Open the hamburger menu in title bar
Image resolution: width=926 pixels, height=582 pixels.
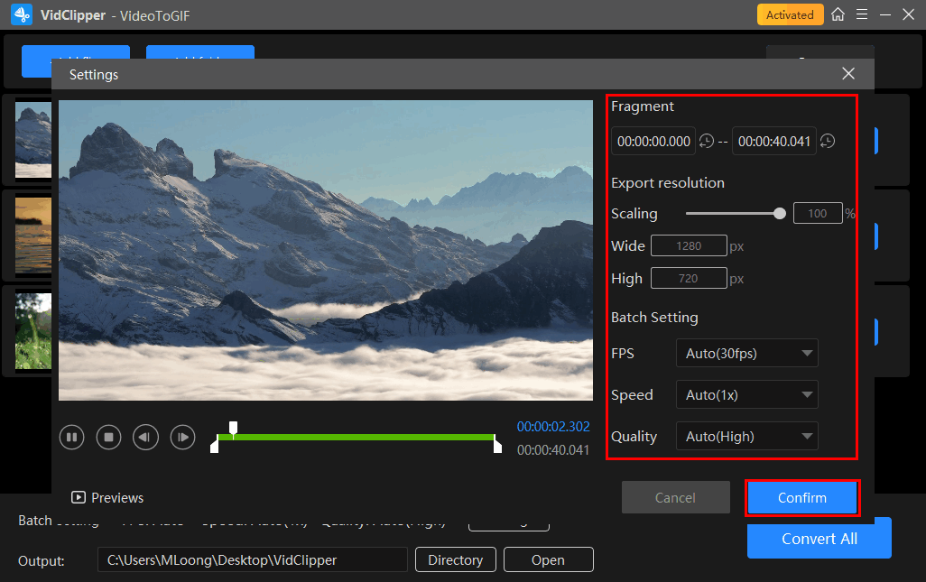862,14
